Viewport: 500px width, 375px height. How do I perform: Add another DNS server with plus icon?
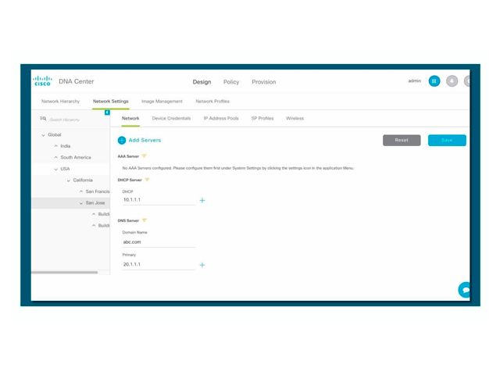point(202,266)
